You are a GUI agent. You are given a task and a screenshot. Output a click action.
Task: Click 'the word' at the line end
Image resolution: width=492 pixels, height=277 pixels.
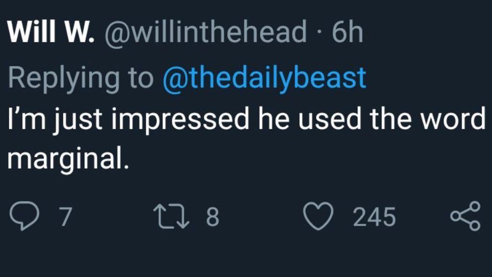427,118
